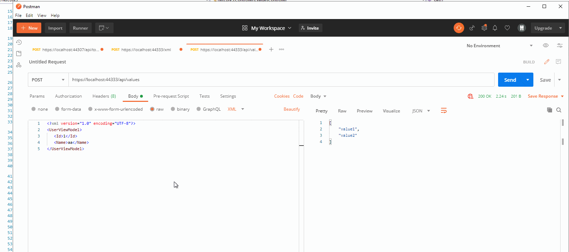Open the Save dropdown arrow
Screen dimensions: 569x252
point(559,80)
